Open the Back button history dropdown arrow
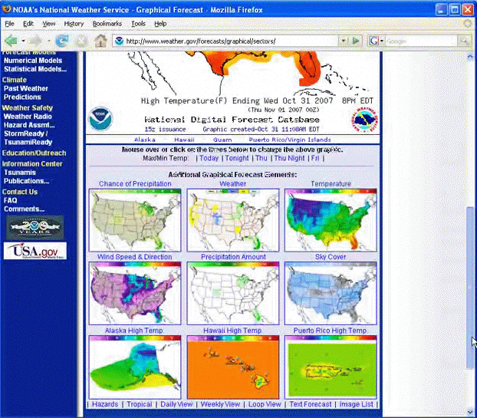Screen dimensions: 477x418 click(23, 41)
